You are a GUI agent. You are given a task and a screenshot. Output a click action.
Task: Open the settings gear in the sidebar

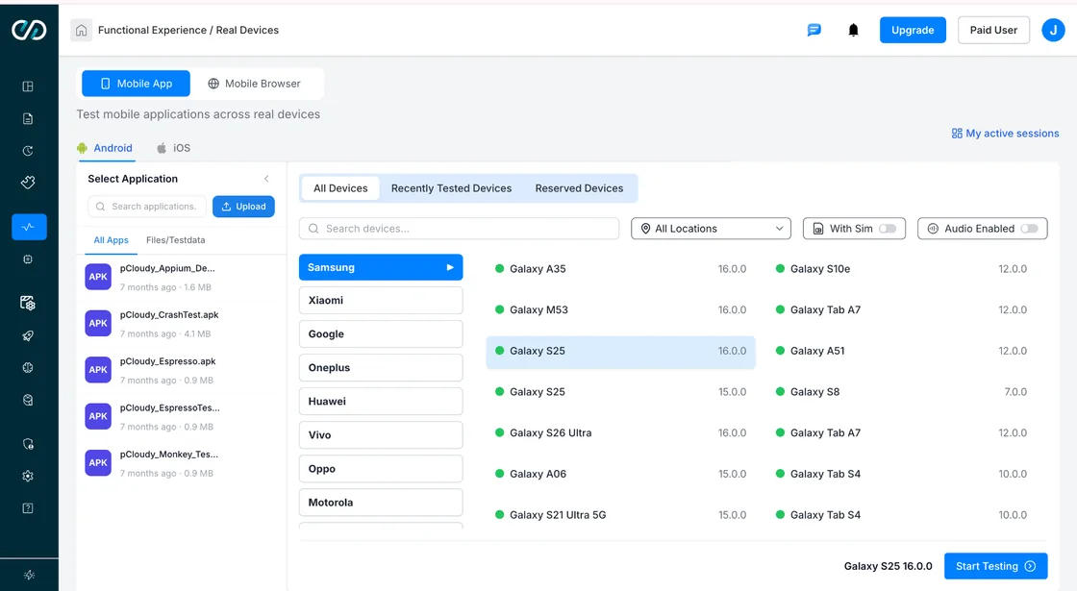pos(28,477)
